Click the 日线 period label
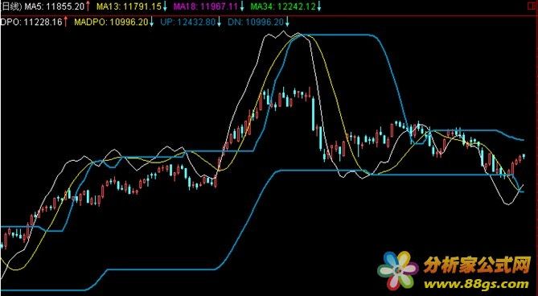The height and width of the screenshot is (296, 538). (x=11, y=6)
